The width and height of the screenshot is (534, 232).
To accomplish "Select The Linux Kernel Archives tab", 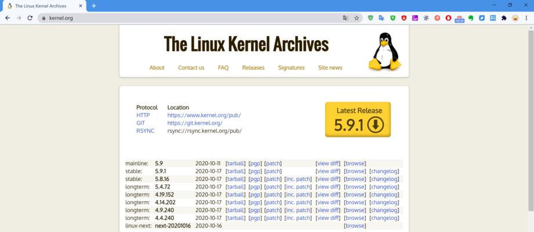I will (44, 6).
